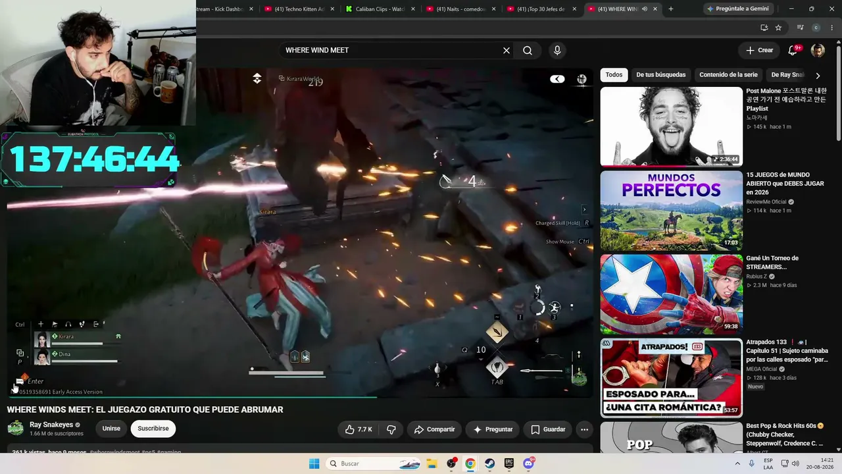Open Chrome media controls icon
This screenshot has width=842, height=474.
tap(800, 28)
